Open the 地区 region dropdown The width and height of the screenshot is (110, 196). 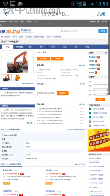101,90
